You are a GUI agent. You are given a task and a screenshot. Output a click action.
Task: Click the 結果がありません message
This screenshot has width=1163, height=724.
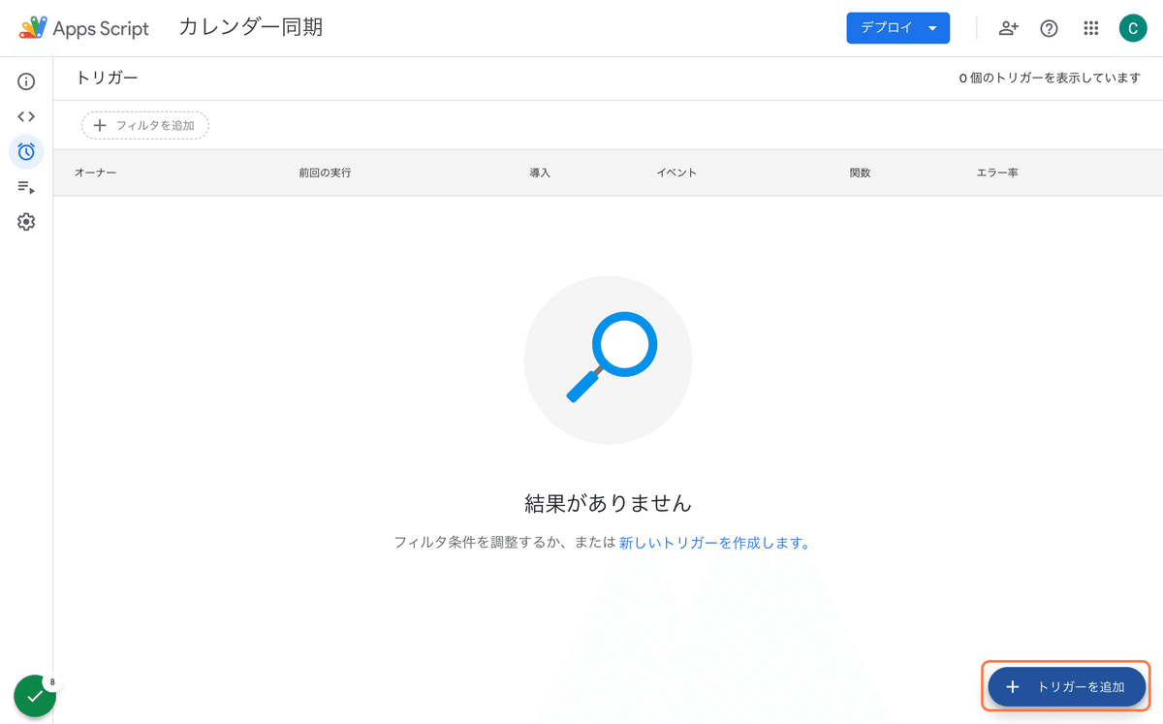click(609, 503)
